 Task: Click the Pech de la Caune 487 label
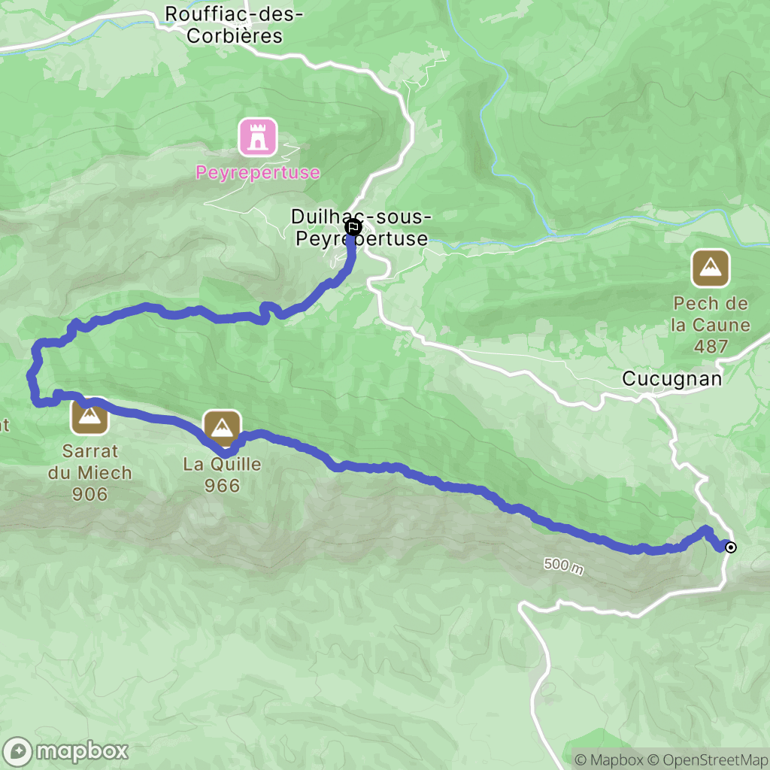(x=711, y=325)
